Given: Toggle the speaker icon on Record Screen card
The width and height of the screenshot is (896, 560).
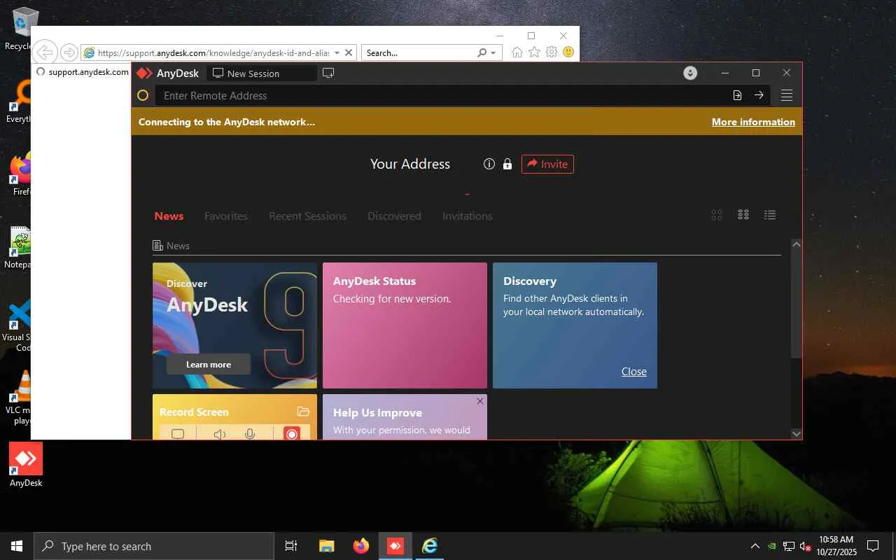Looking at the screenshot, I should point(219,434).
